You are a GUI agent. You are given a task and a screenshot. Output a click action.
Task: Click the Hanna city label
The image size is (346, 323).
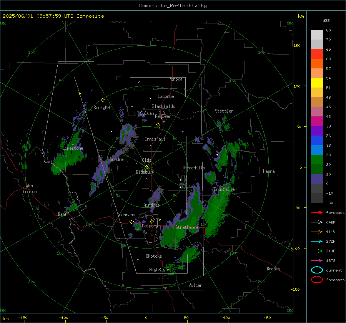269,171
